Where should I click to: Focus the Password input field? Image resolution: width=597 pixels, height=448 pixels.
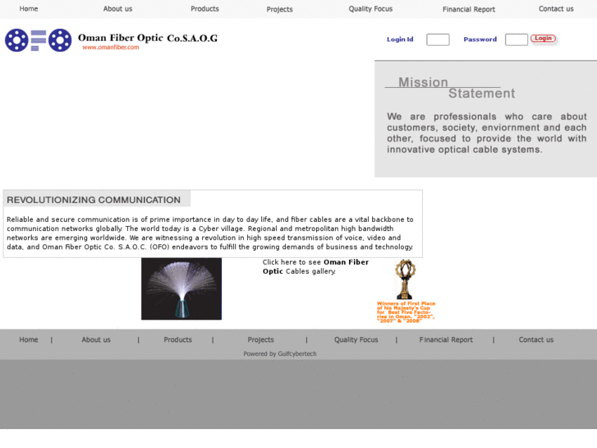[x=517, y=39]
